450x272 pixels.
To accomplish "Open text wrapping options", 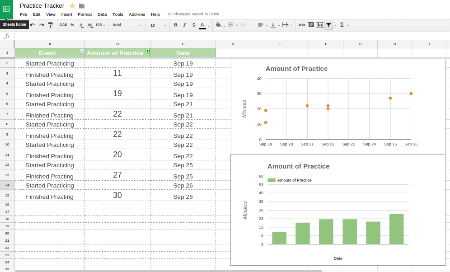I will (x=285, y=25).
